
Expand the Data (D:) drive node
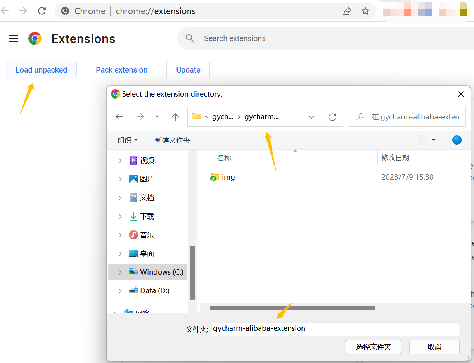120,291
